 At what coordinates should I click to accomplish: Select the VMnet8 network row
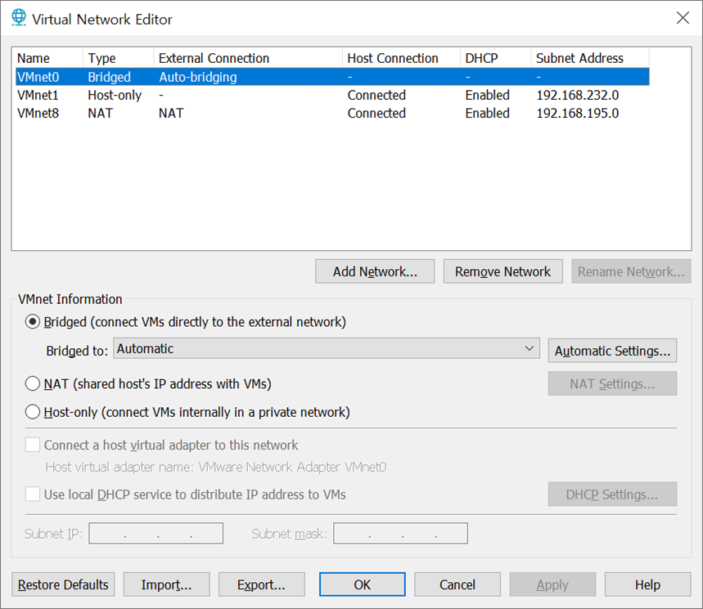[x=332, y=113]
